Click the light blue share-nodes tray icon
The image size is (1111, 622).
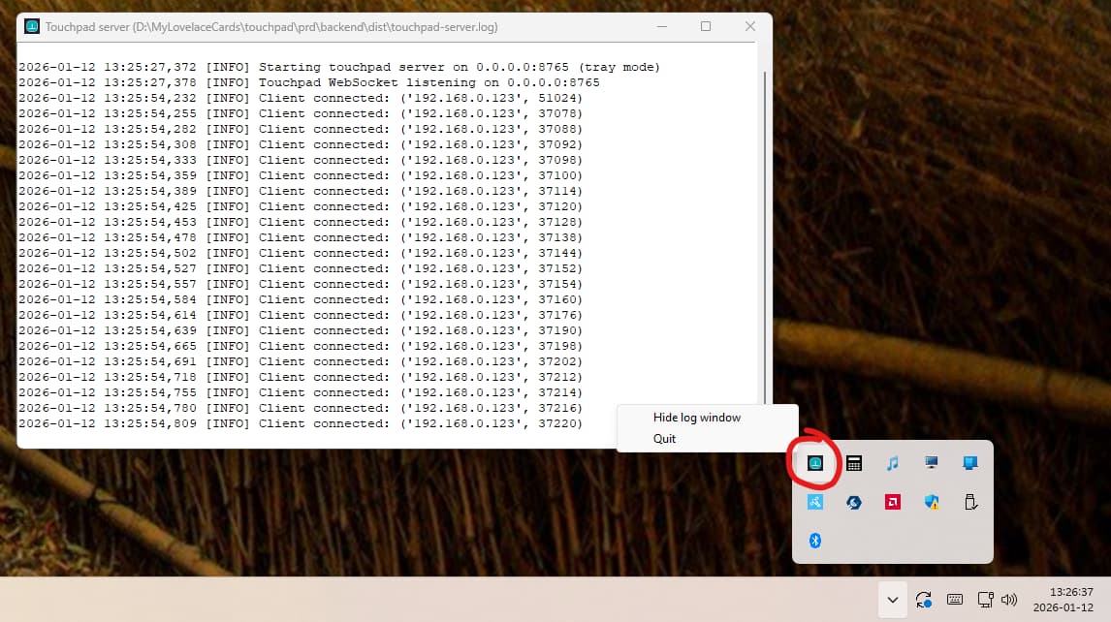pyautogui.click(x=814, y=502)
